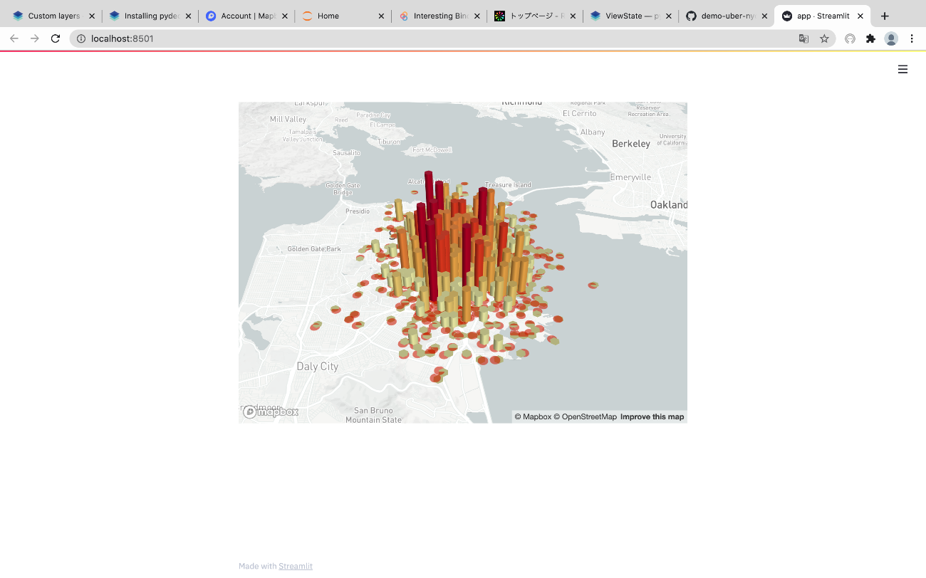Image resolution: width=926 pixels, height=578 pixels.
Task: Close the Custom layers tab
Action: (x=92, y=16)
